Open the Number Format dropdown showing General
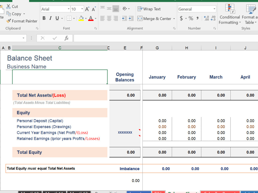 (x=197, y=9)
